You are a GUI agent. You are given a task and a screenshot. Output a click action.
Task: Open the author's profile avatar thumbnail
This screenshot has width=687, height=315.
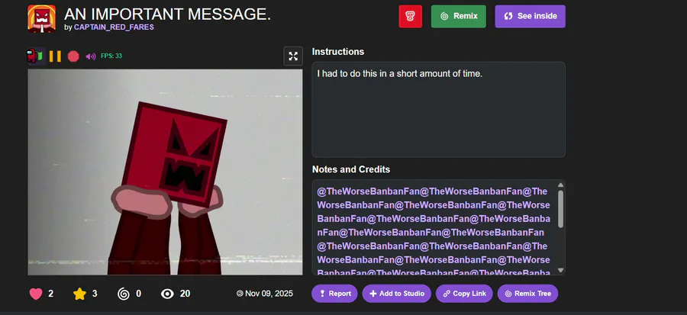42,19
